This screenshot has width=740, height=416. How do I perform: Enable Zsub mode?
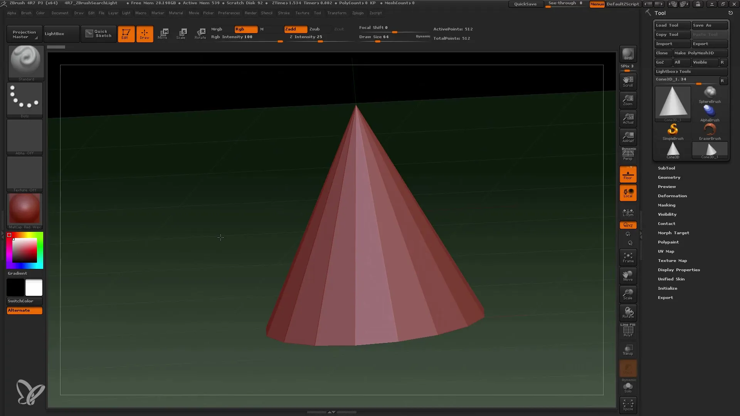320,29
